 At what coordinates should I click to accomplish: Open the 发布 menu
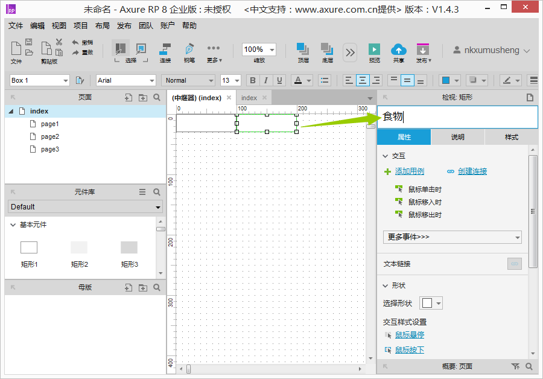[124, 25]
